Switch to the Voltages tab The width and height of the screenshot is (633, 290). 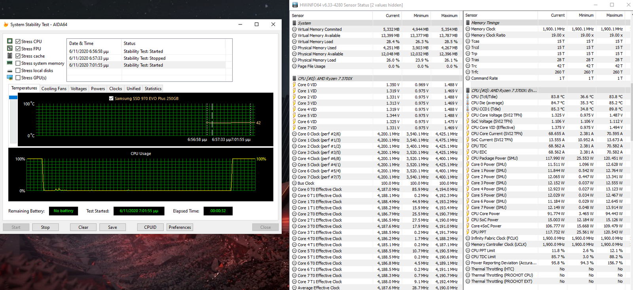pos(79,89)
